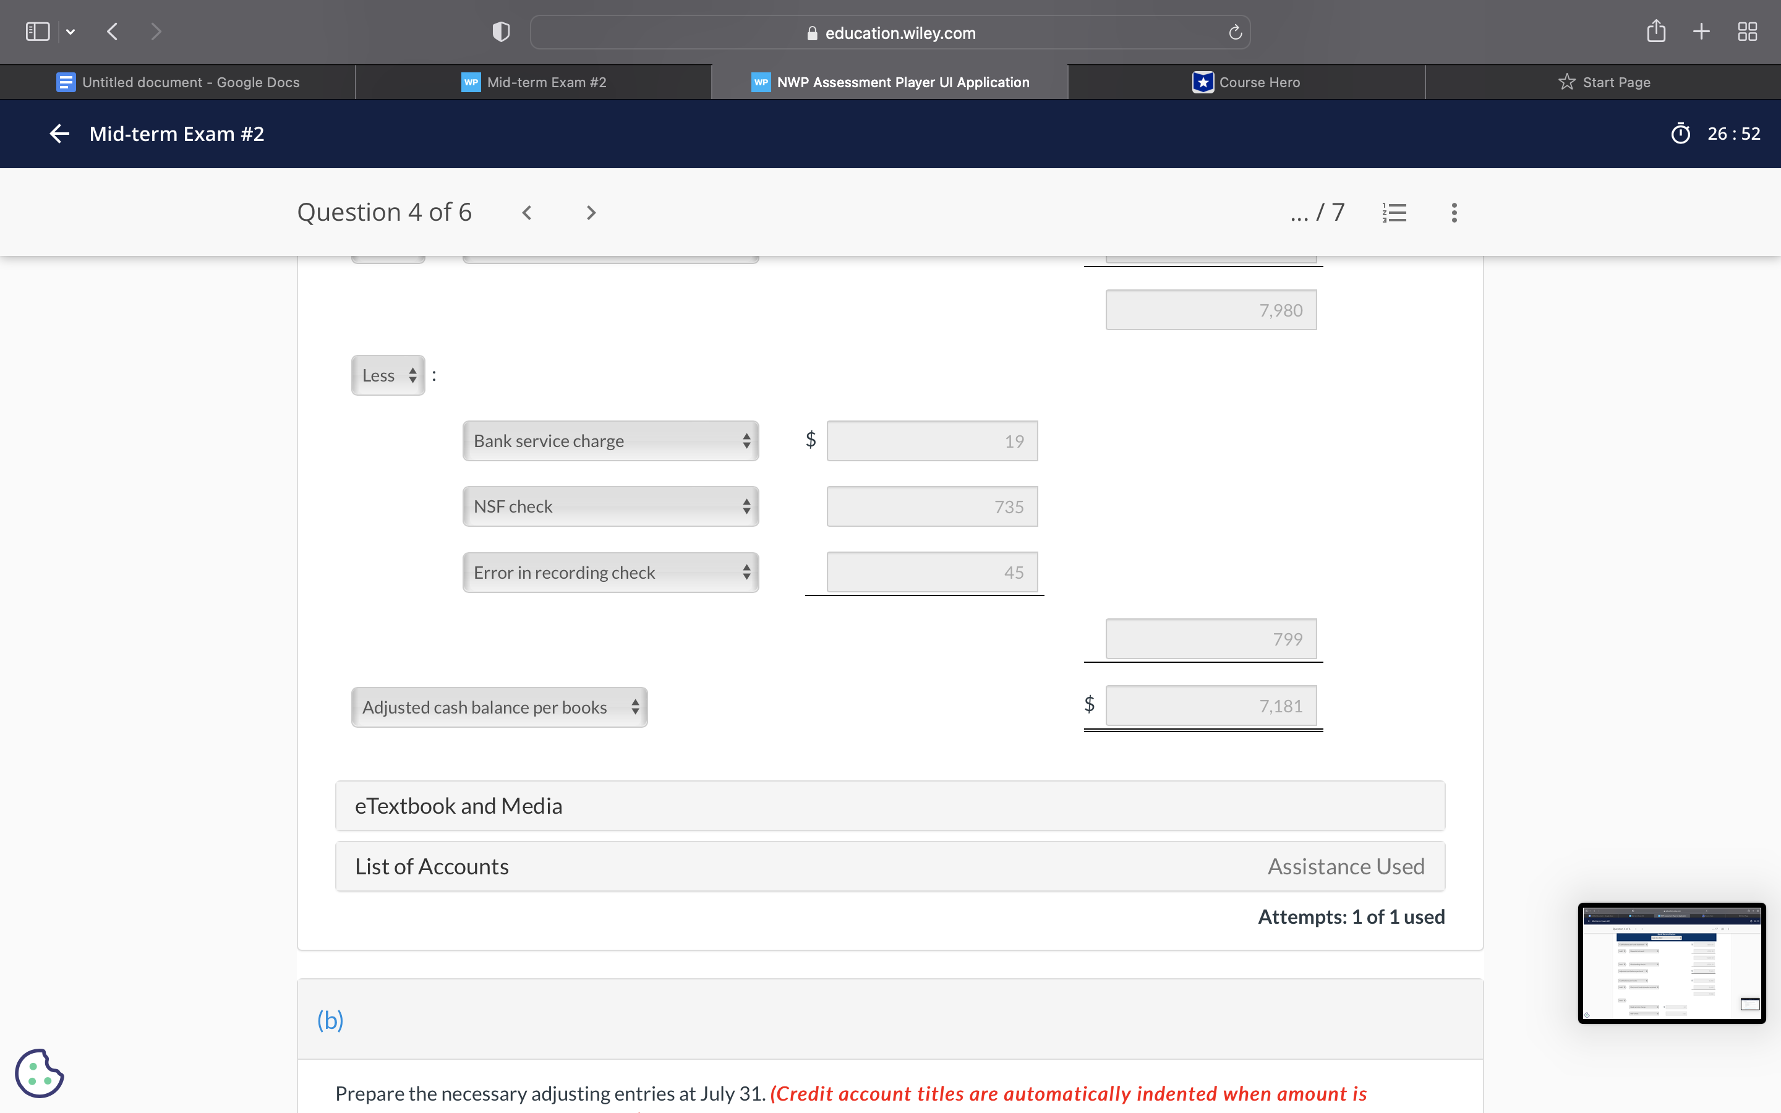Open the Less dropdown

tap(388, 375)
